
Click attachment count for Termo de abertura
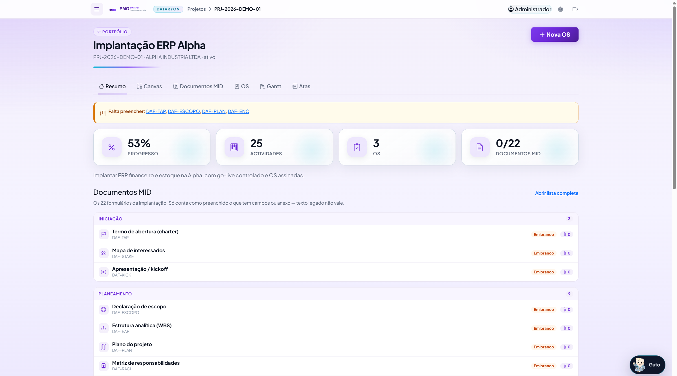(x=567, y=235)
